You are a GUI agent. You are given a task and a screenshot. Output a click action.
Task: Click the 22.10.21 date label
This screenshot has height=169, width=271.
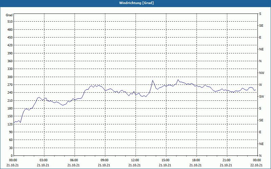coord(256,165)
